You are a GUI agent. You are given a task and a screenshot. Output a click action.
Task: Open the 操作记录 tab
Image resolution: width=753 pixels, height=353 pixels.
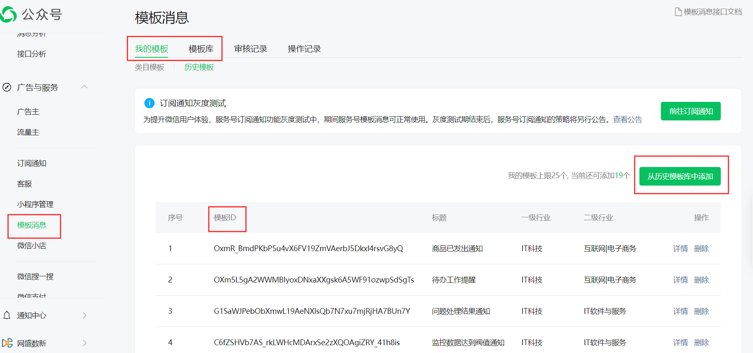(304, 49)
